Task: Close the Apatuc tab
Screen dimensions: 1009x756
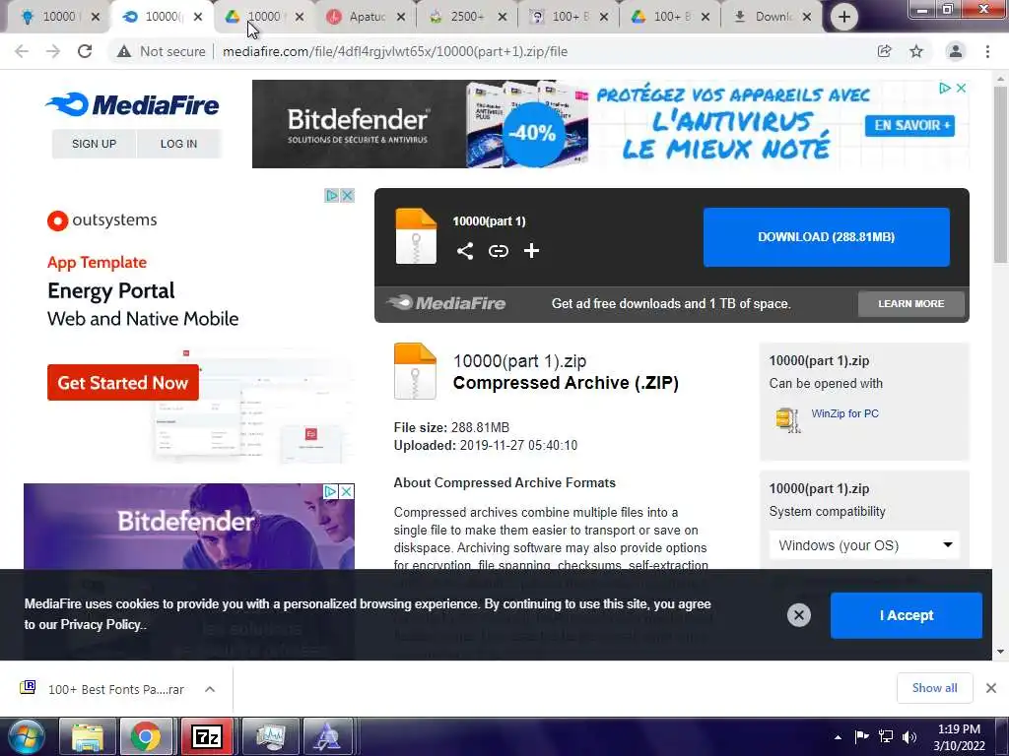Action: coord(401,17)
